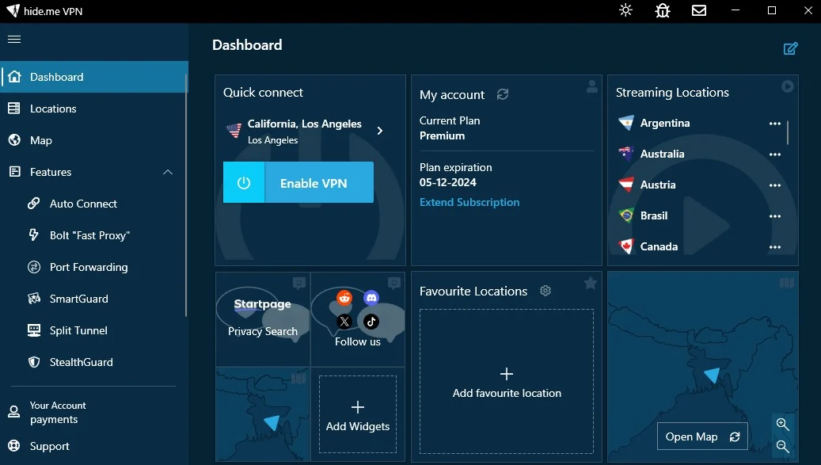Click the TikTok icon in Follow us
Viewport: 821px width, 465px height.
tap(371, 322)
